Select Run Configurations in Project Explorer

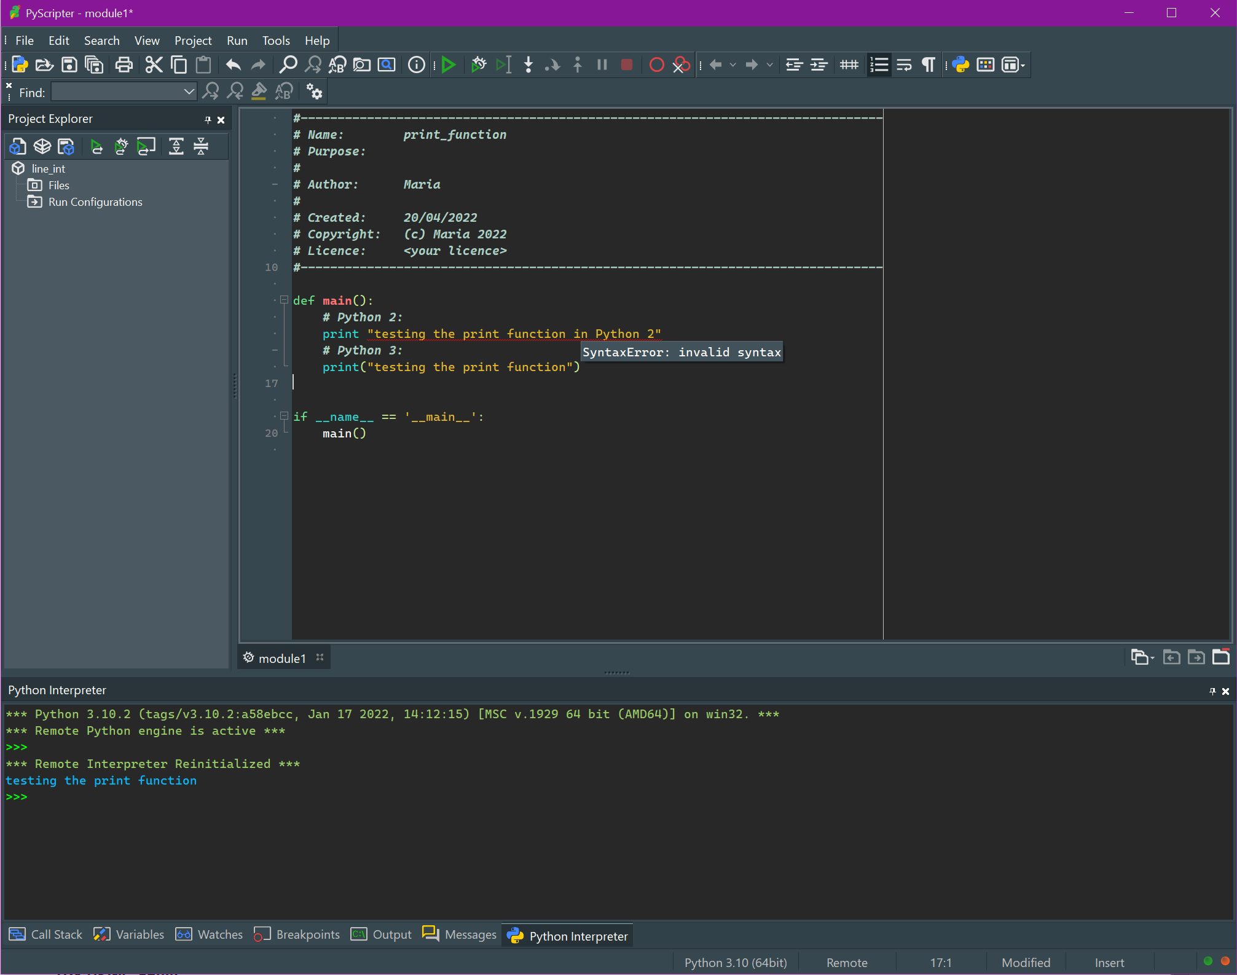[x=95, y=202]
